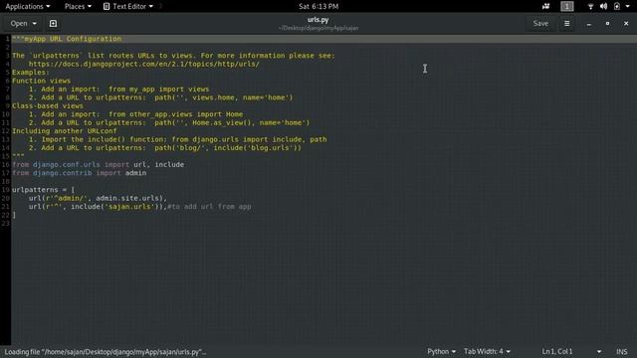Click the urls.py title in header bar
The width and height of the screenshot is (637, 358).
pyautogui.click(x=318, y=20)
